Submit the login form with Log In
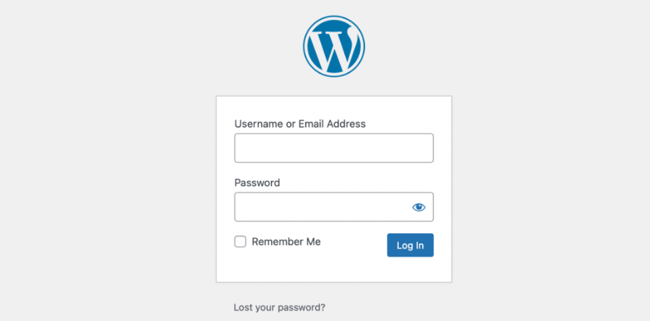The height and width of the screenshot is (321, 650). [410, 246]
